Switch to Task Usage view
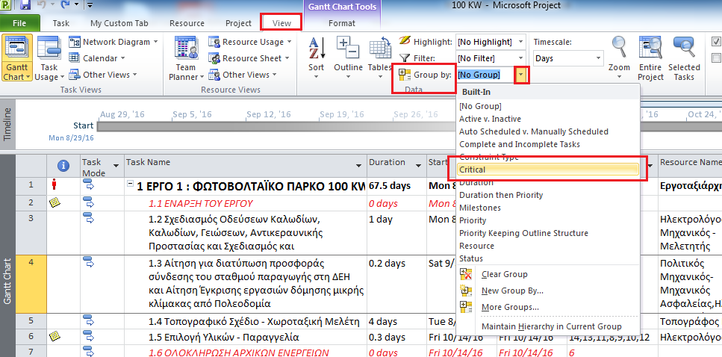This screenshot has width=722, height=357. [49, 58]
